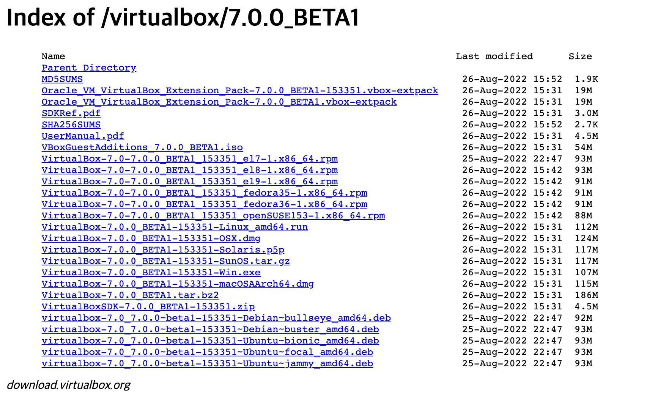The image size is (655, 411).
Task: Download VBoxGuestAdditions_7.0.0_BETA1.iso
Action: coord(142,147)
